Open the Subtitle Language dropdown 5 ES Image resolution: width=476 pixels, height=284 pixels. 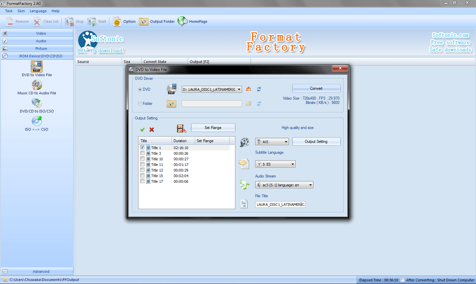(x=275, y=164)
